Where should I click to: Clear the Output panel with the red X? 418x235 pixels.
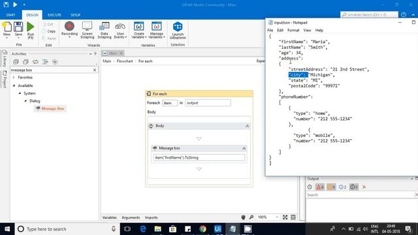[x=364, y=187]
